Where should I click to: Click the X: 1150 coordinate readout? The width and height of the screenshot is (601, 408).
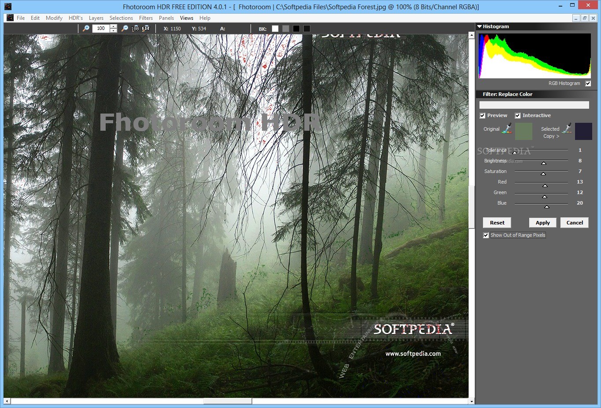[172, 29]
